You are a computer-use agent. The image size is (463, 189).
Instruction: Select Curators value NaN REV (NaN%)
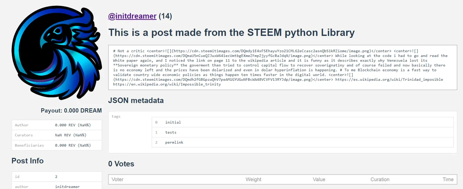tap(71, 135)
